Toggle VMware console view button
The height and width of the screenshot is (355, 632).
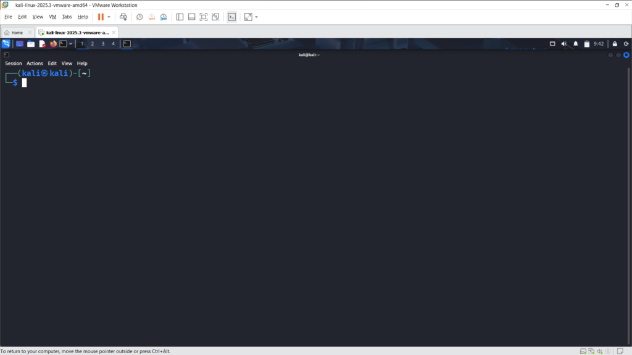click(231, 17)
